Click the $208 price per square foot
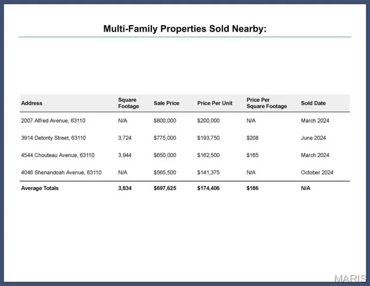370x286 pixels. [251, 138]
